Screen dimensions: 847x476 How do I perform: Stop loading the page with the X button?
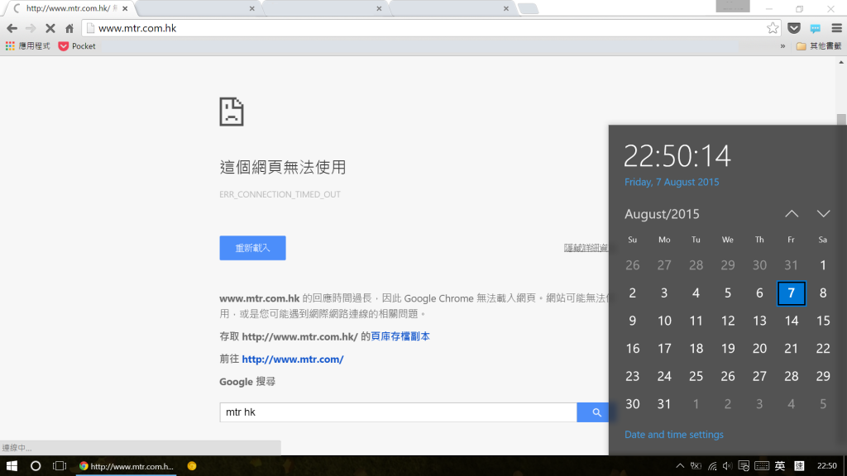(50, 28)
